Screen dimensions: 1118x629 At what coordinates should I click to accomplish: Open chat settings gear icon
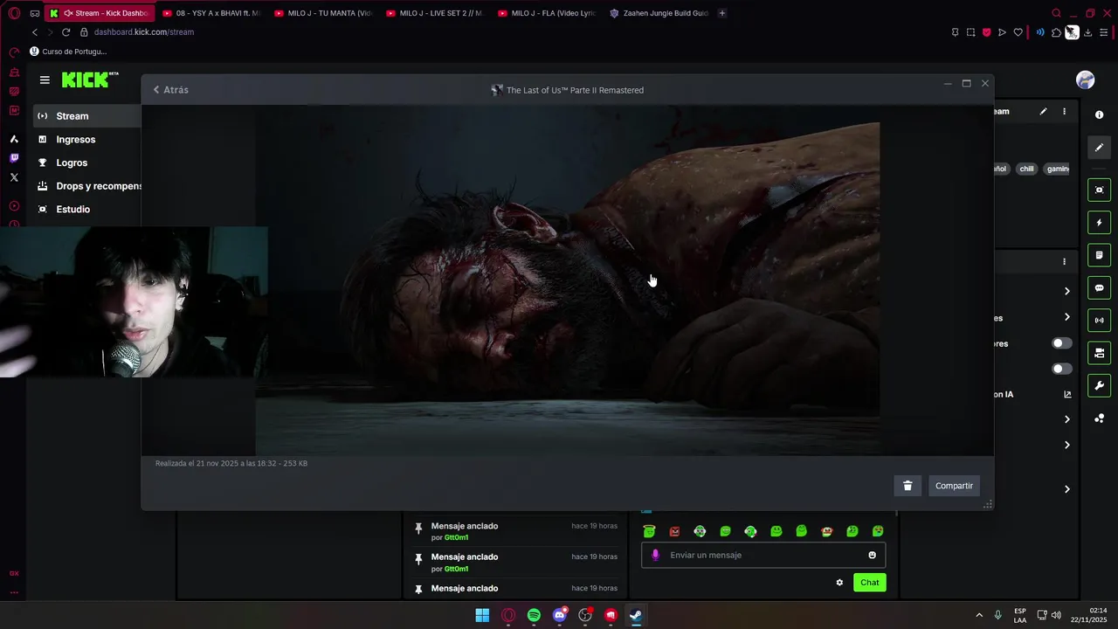pos(839,583)
